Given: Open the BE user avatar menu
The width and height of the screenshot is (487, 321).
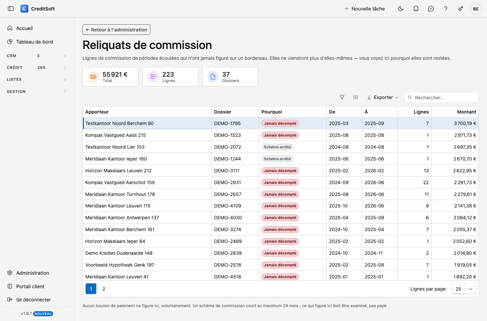Looking at the screenshot, I should click(x=476, y=9).
